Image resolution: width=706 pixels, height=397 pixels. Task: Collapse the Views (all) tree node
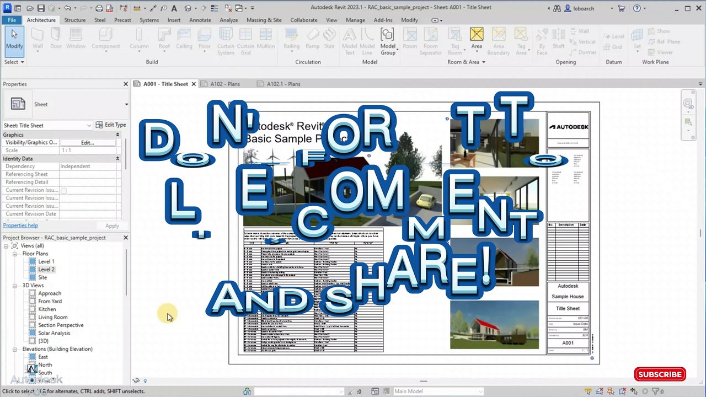[7, 246]
